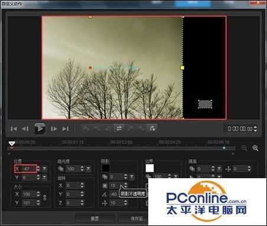Screen dimensions: 267x226
Task: Click the Opacity value field showing 100
Action: tap(73, 169)
